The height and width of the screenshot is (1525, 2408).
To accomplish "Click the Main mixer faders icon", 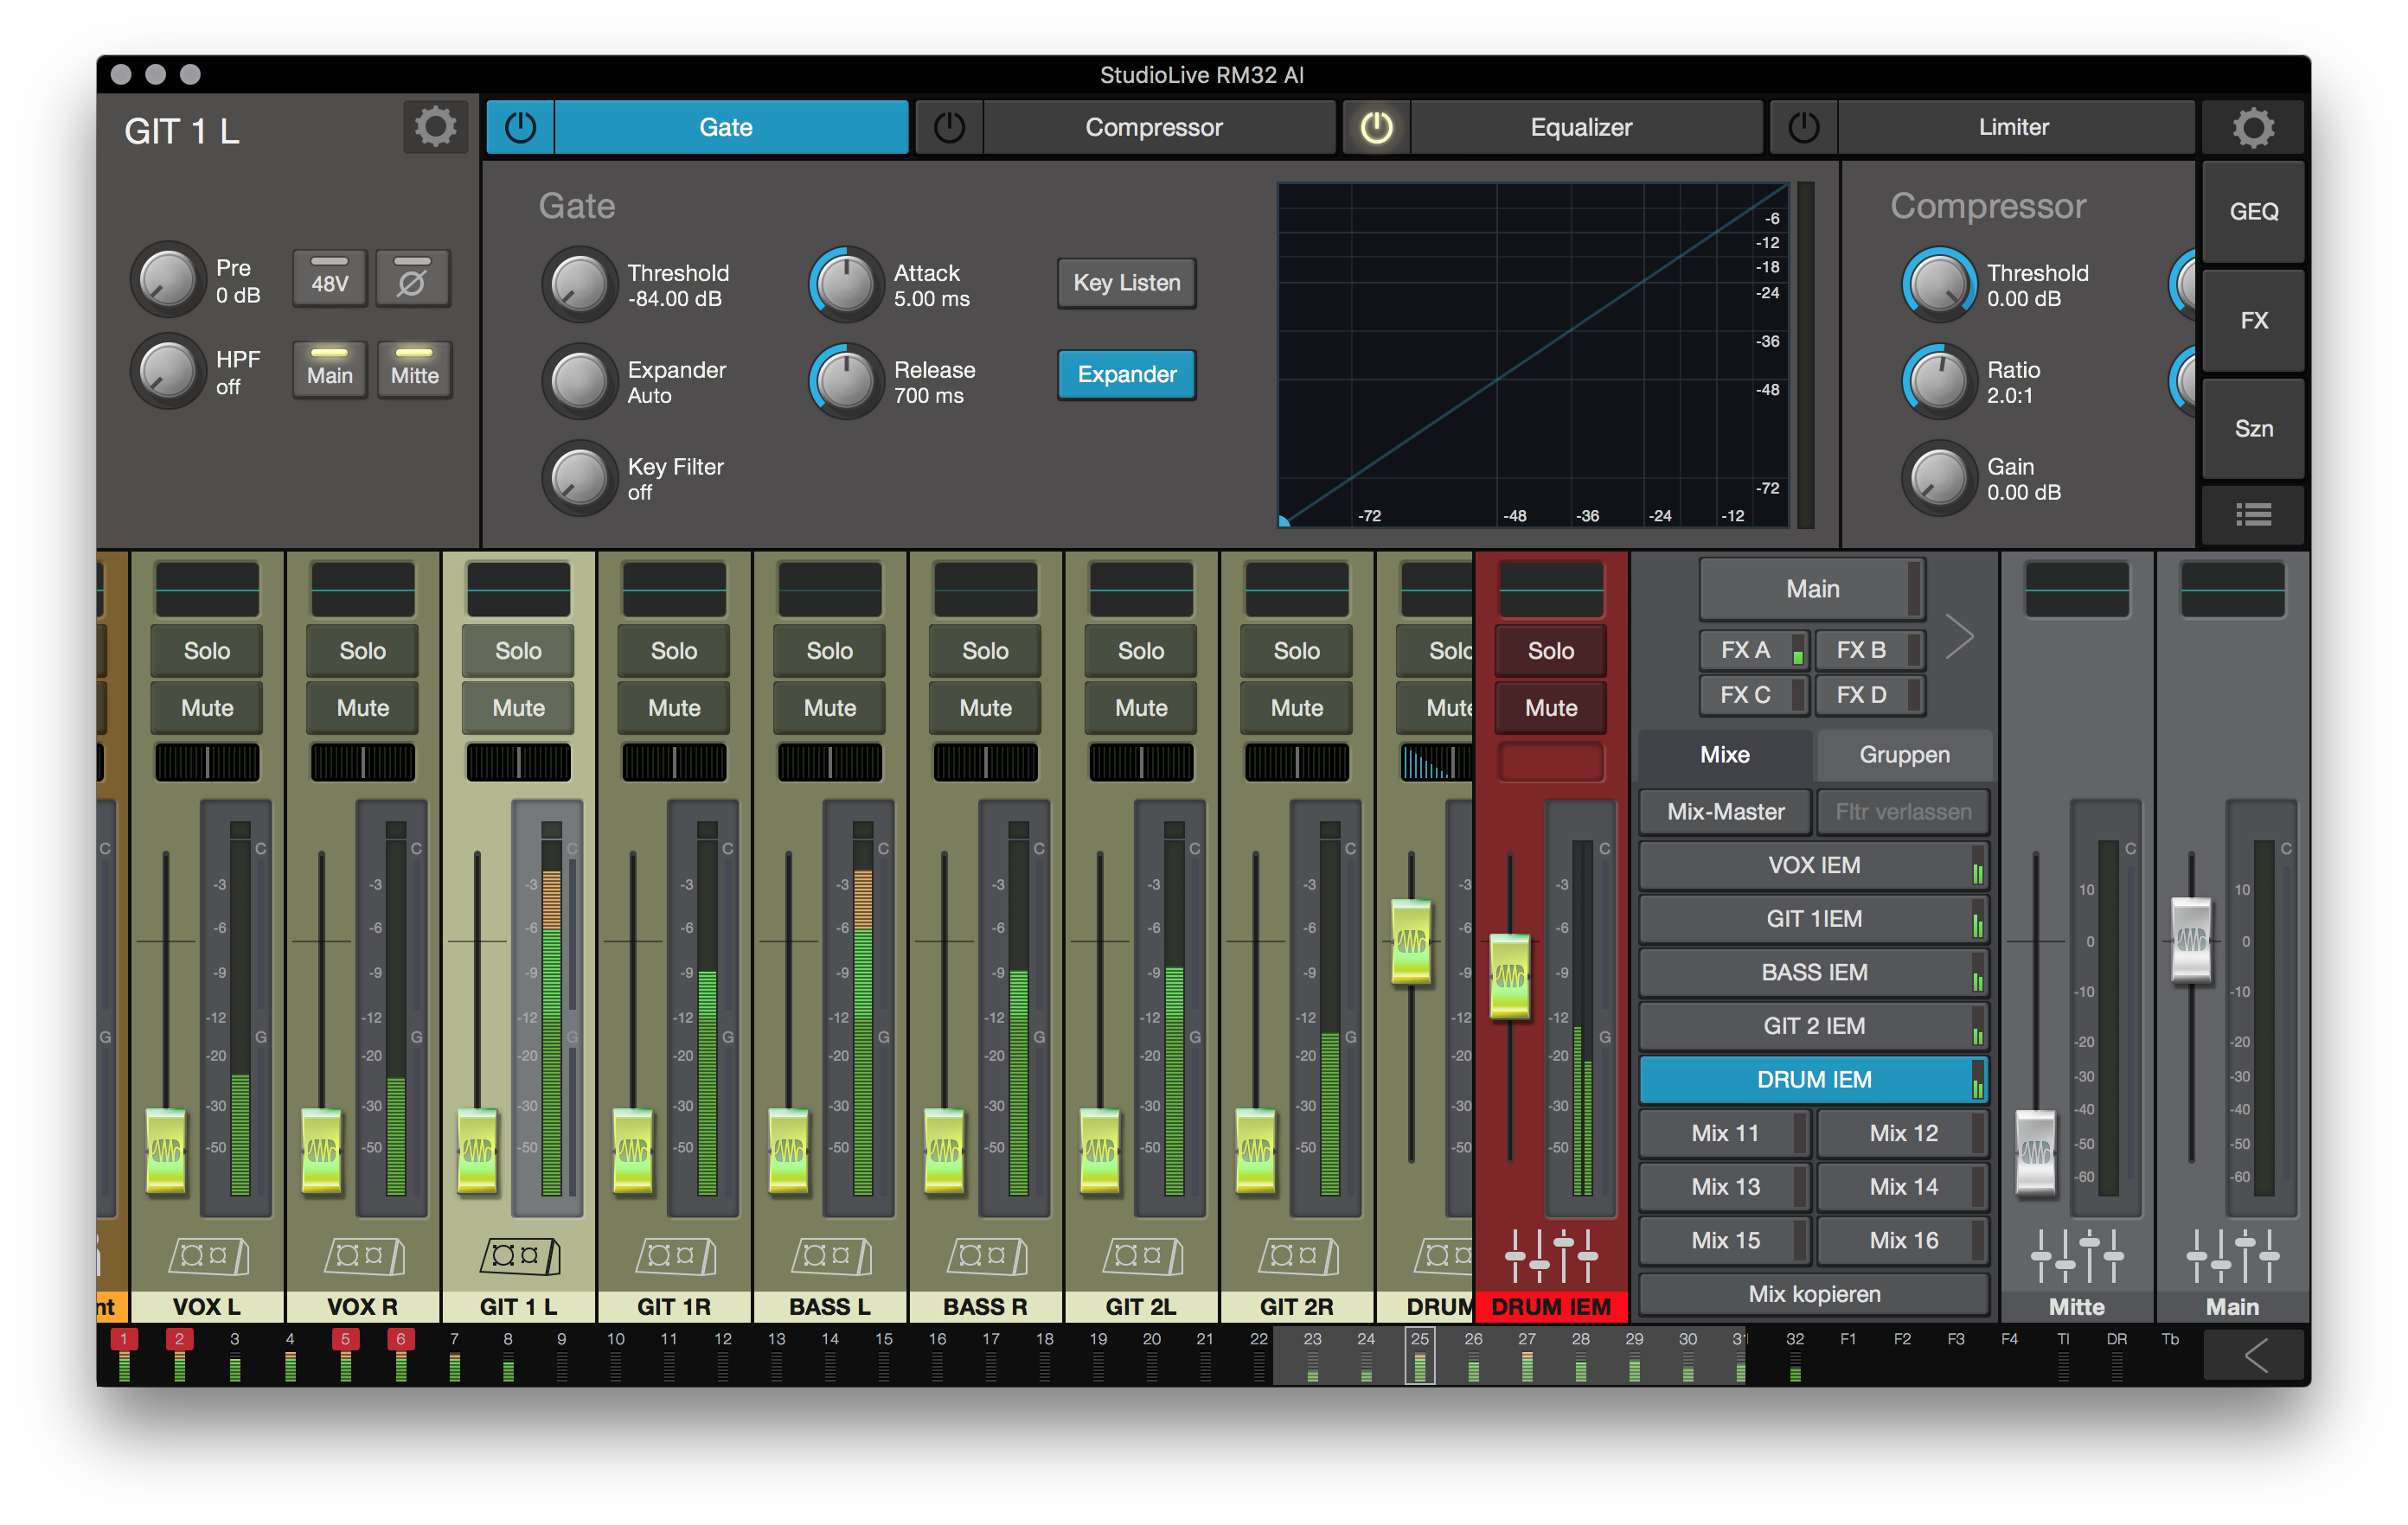I will [x=2232, y=1255].
